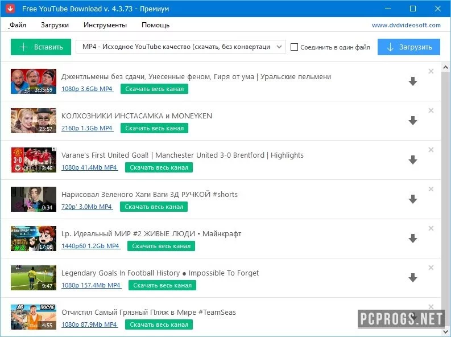Скачать весь канал for Джентльмены без сдачи

pos(155,89)
